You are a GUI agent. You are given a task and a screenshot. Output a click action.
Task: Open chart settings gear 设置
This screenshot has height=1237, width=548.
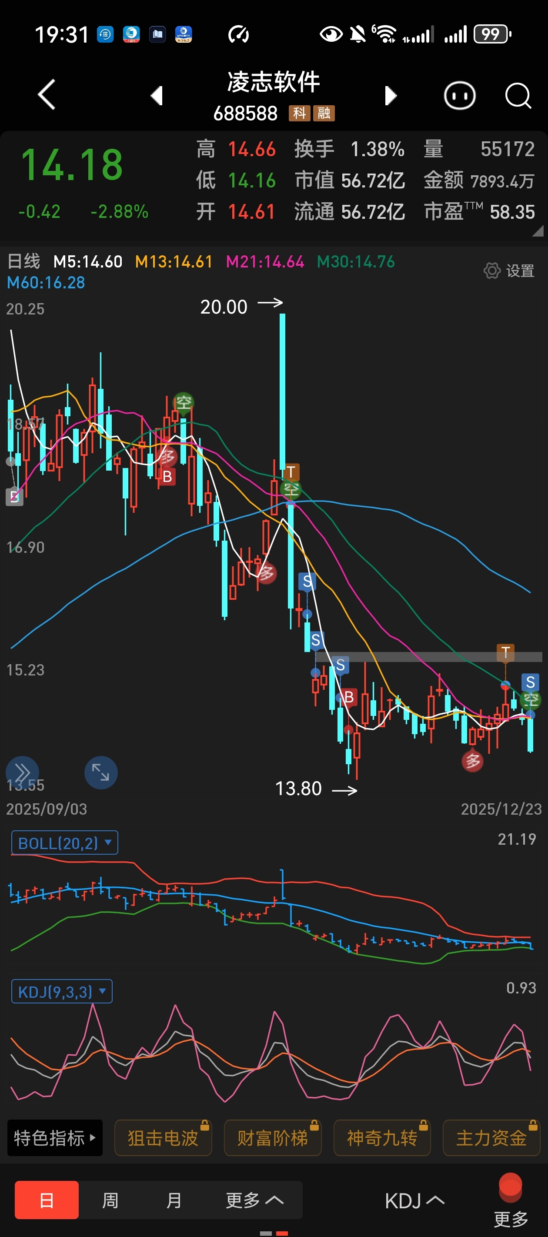508,271
